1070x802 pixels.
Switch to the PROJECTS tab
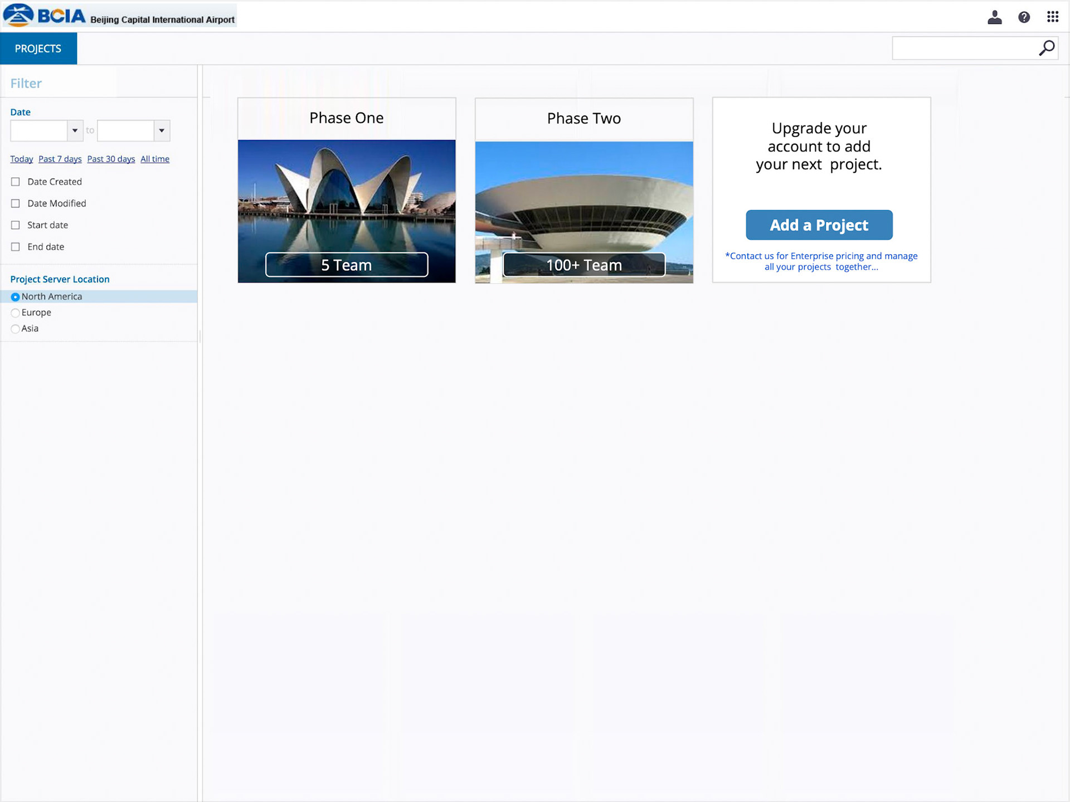[x=38, y=48]
